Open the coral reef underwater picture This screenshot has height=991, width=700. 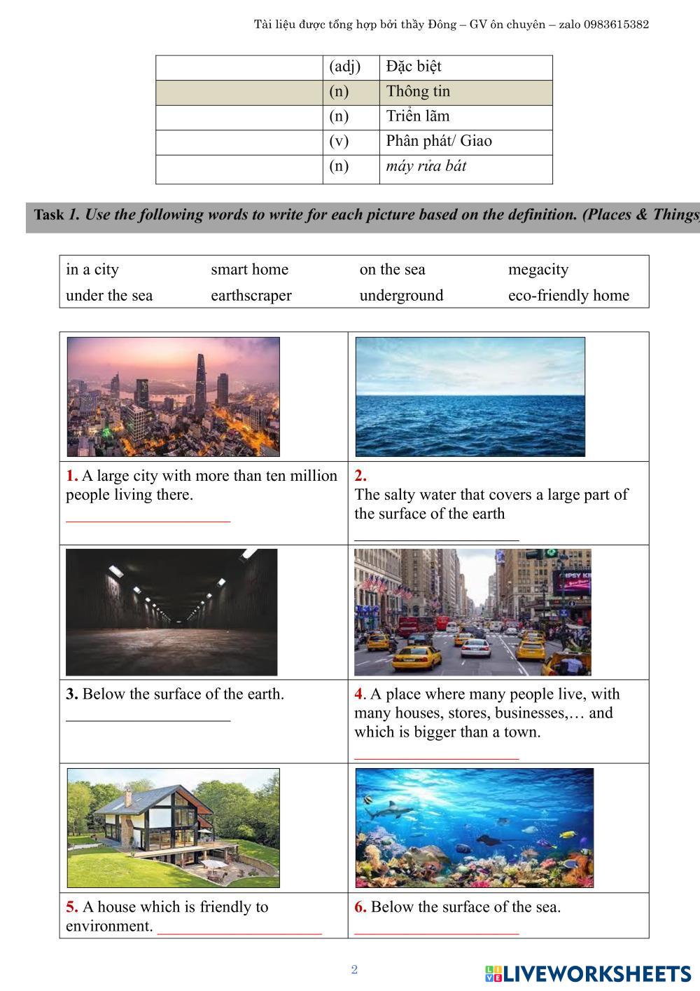point(474,828)
